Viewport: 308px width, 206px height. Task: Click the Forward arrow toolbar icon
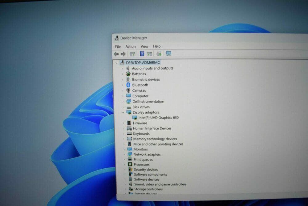(x=123, y=54)
